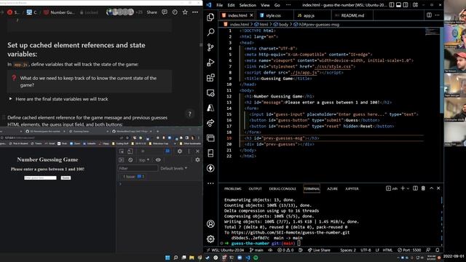Open the DEBUG CONSOLE panel tab
The width and height of the screenshot is (466, 262).
point(283,188)
